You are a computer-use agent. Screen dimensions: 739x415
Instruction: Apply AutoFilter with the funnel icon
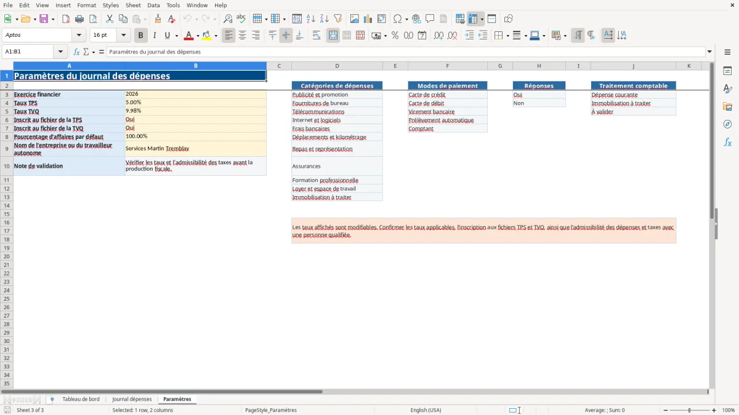pos(338,19)
